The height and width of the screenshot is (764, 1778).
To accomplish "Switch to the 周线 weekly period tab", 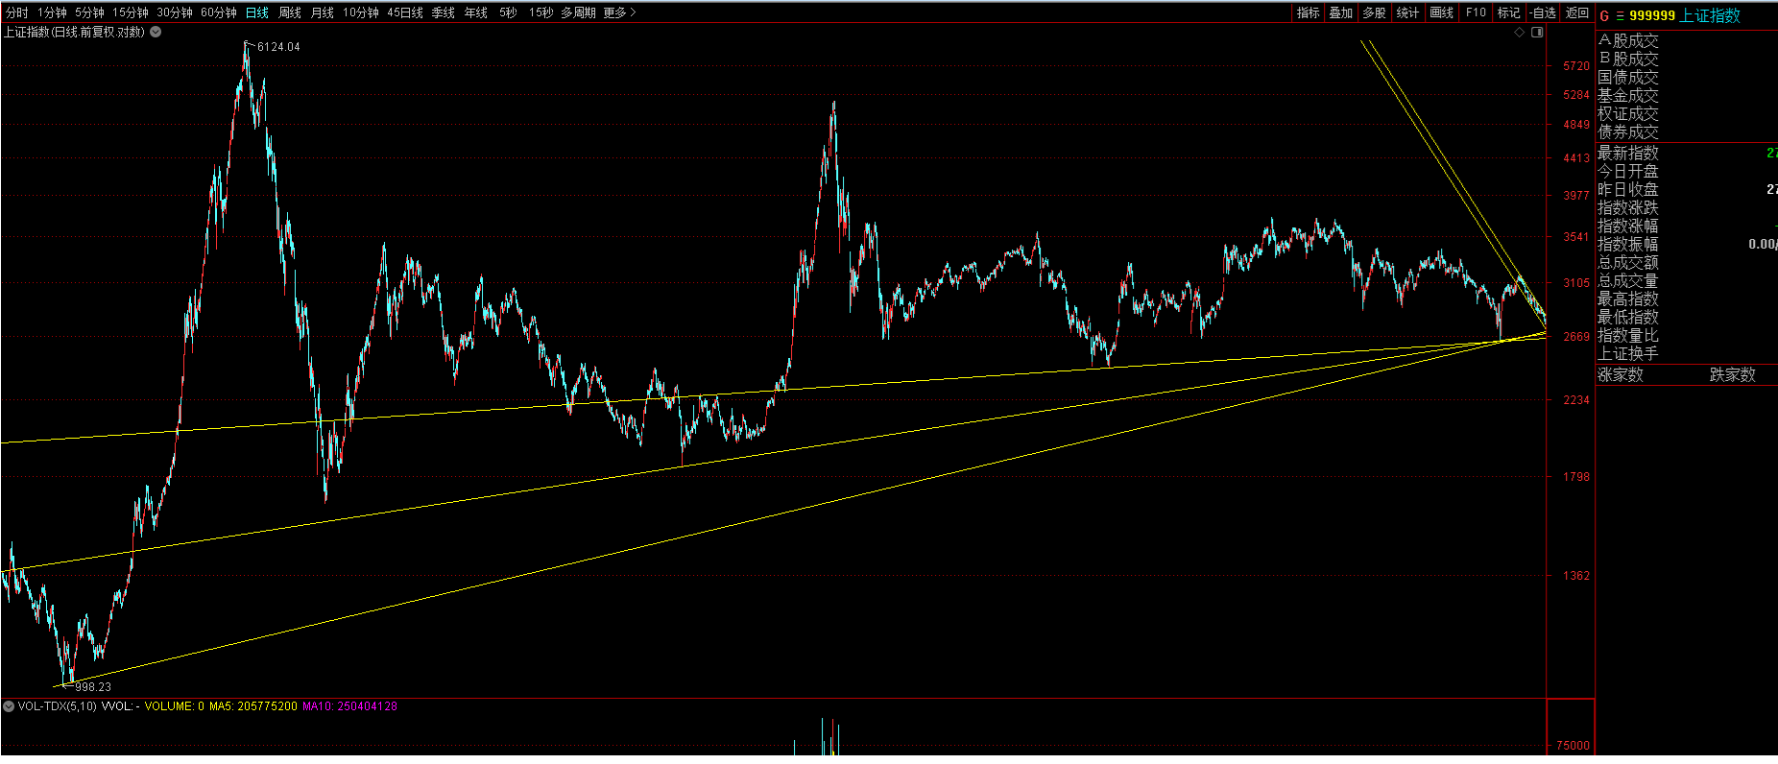I will (x=290, y=12).
